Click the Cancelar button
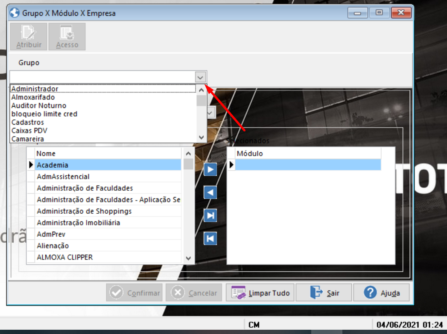Viewport: 447px width, 334px height. (x=194, y=293)
